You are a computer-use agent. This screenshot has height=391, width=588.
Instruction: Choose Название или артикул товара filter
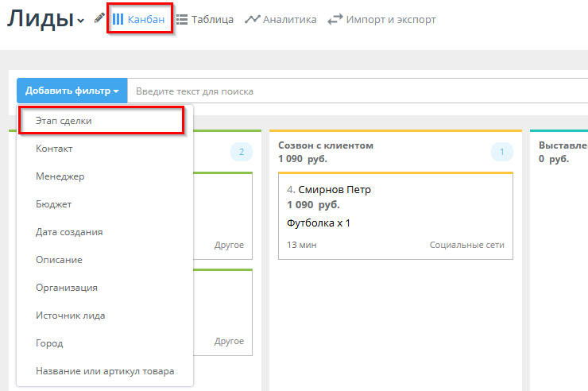point(105,371)
